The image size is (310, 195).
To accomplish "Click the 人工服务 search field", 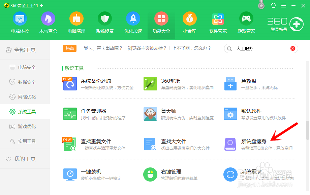I will point(261,48).
